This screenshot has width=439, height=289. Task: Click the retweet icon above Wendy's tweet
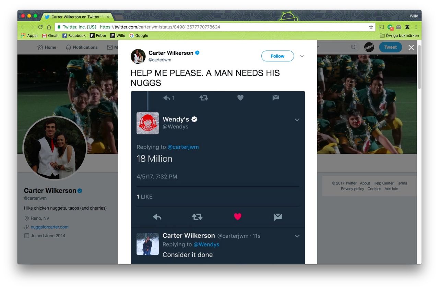click(x=204, y=98)
